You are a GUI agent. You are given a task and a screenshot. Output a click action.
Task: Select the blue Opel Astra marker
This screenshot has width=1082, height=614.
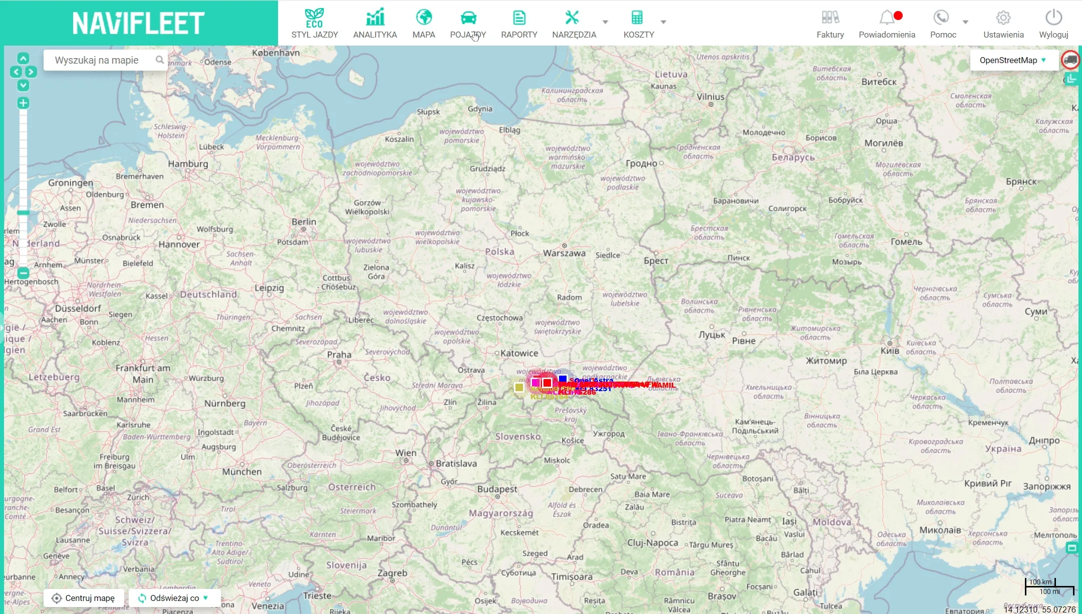tap(563, 379)
